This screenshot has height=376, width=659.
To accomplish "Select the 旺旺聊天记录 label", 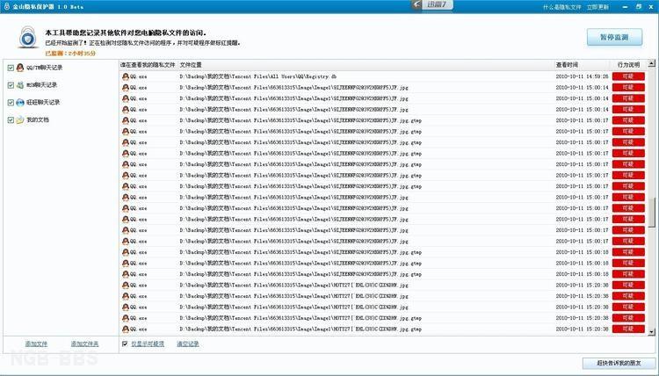I will (x=43, y=103).
